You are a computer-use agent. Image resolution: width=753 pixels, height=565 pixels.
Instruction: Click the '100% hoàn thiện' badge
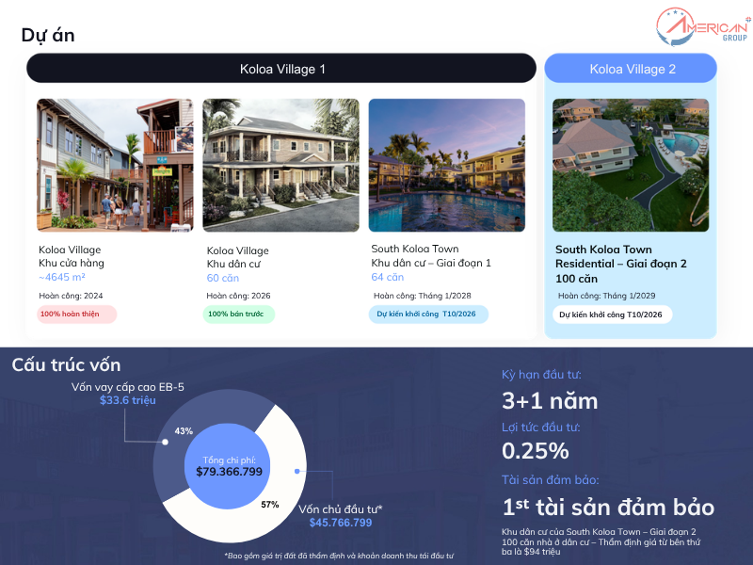click(x=77, y=315)
